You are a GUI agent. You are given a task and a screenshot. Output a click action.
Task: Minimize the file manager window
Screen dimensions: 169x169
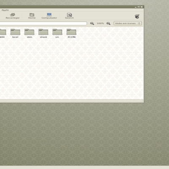click(x=136, y=7)
